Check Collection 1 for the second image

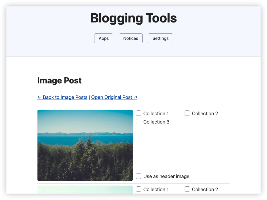pyautogui.click(x=139, y=189)
